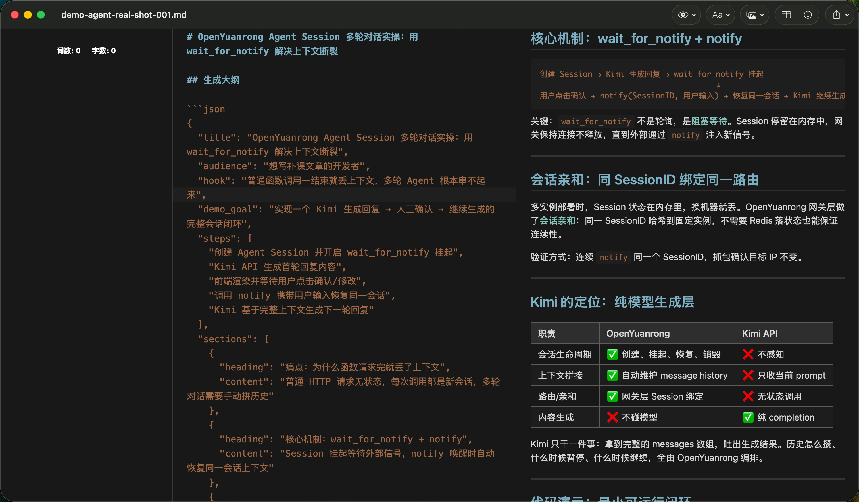Viewport: 859px width, 502px height.
Task: Click the 不碰模型 table cell
Action: point(667,417)
